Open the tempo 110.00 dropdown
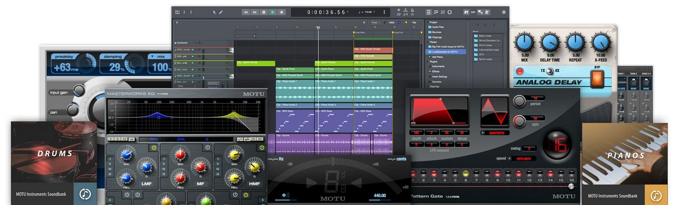 [x=374, y=12]
